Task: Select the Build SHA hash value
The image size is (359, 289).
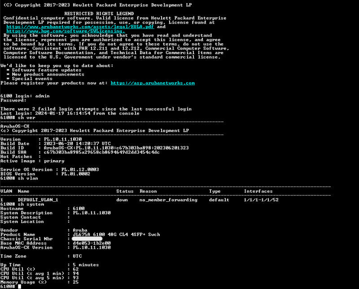Action: 102,152
